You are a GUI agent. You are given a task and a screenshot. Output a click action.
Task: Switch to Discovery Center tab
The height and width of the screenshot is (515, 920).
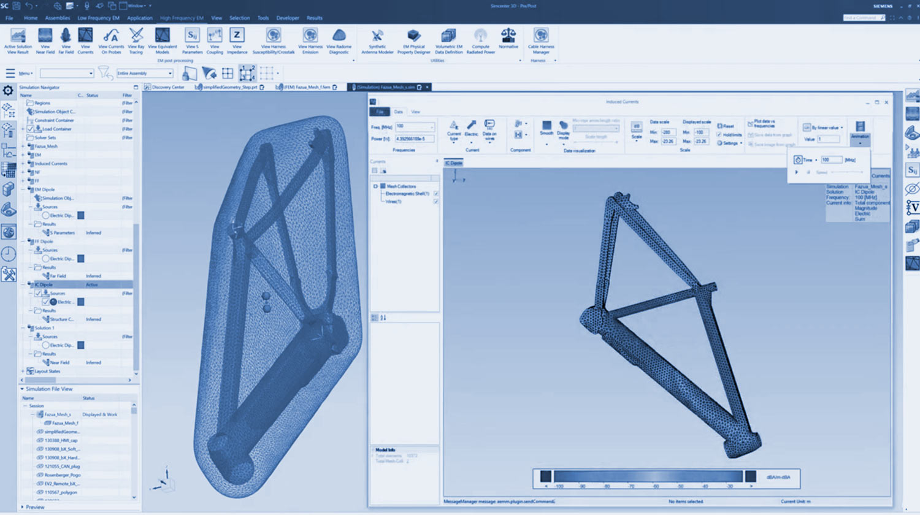tap(164, 87)
